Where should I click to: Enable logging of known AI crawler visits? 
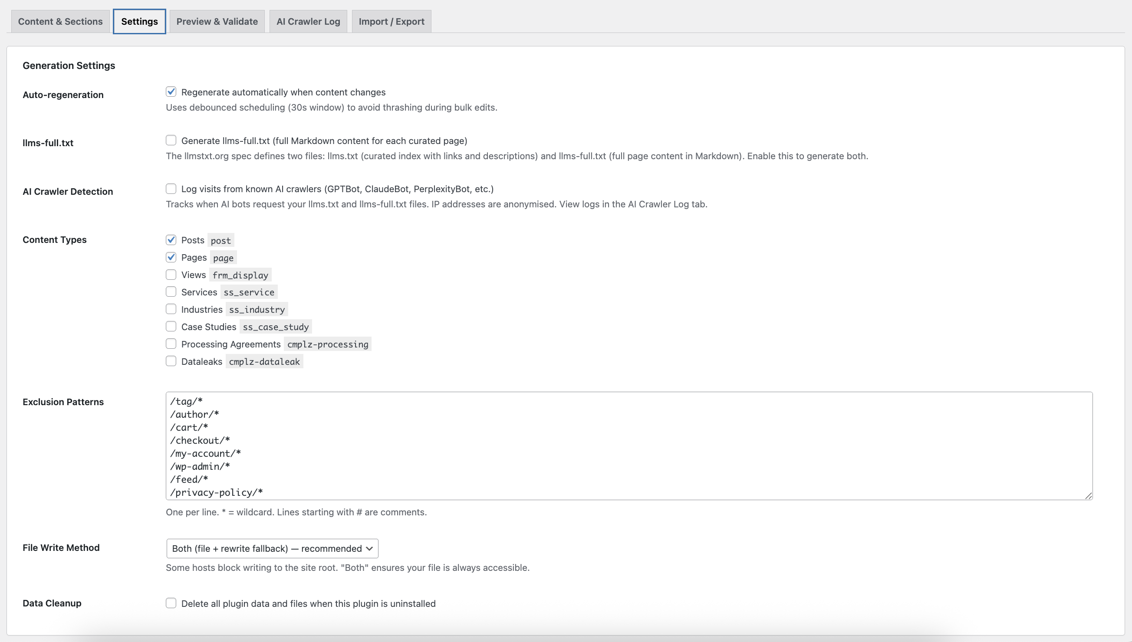pos(171,189)
